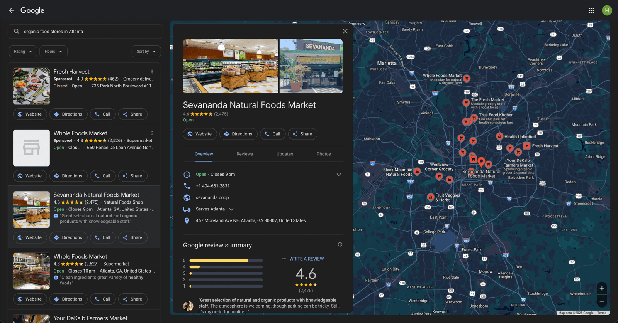618x323 pixels.
Task: Click WRITE A REVIEW link
Action: coord(303,259)
